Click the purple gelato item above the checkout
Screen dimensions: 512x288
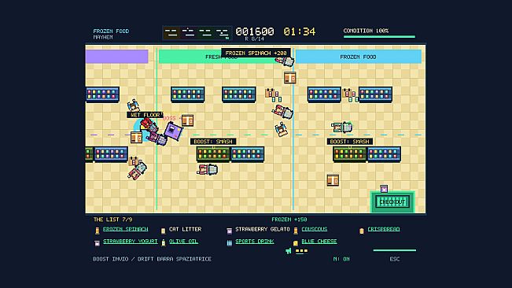(384, 188)
